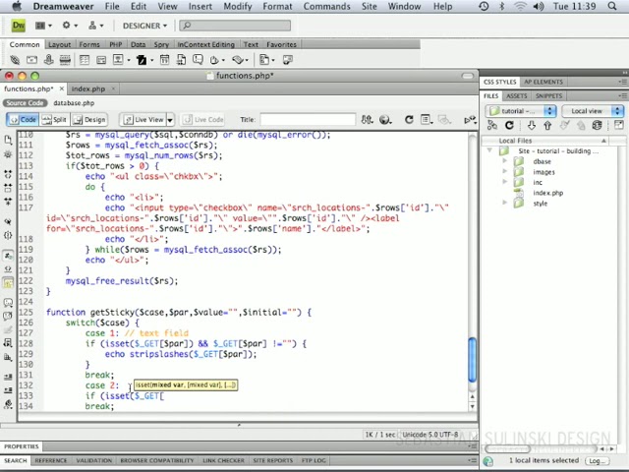Click the Insert Div Tag icon
The height and width of the screenshot is (472, 629).
(101, 60)
